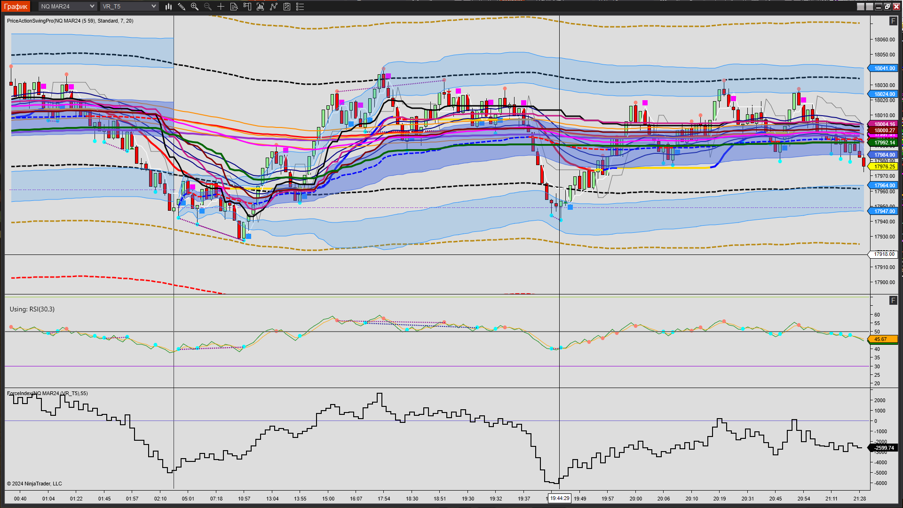Click the 00:40 time axis label

click(x=20, y=499)
